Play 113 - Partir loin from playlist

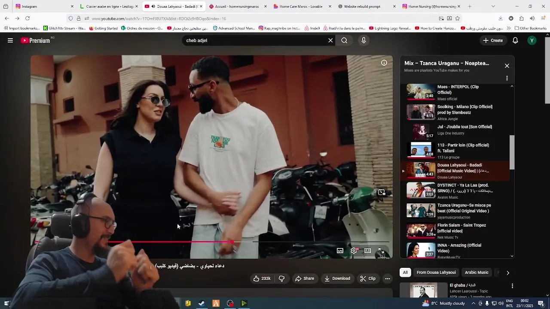click(455, 151)
